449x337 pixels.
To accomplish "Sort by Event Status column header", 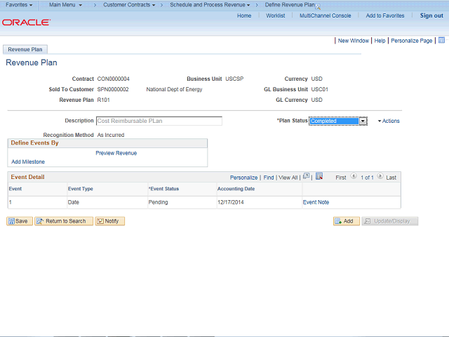I will tap(164, 189).
